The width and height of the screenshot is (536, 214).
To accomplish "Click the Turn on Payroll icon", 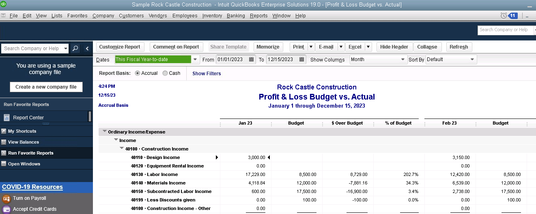I will 6,198.
